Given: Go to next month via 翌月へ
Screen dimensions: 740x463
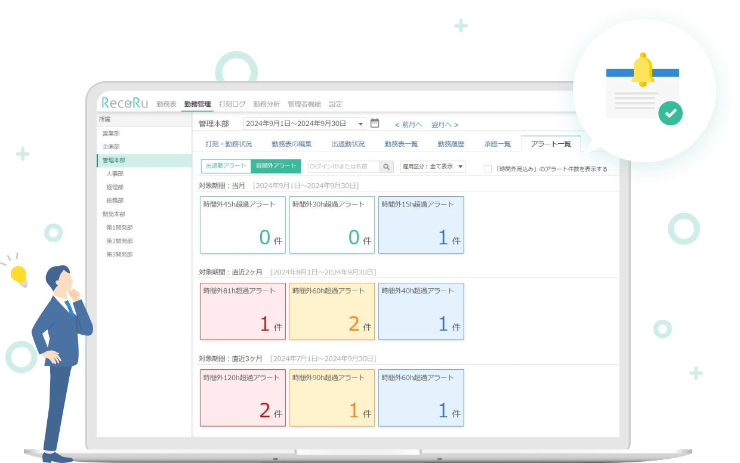Looking at the screenshot, I should 445,125.
